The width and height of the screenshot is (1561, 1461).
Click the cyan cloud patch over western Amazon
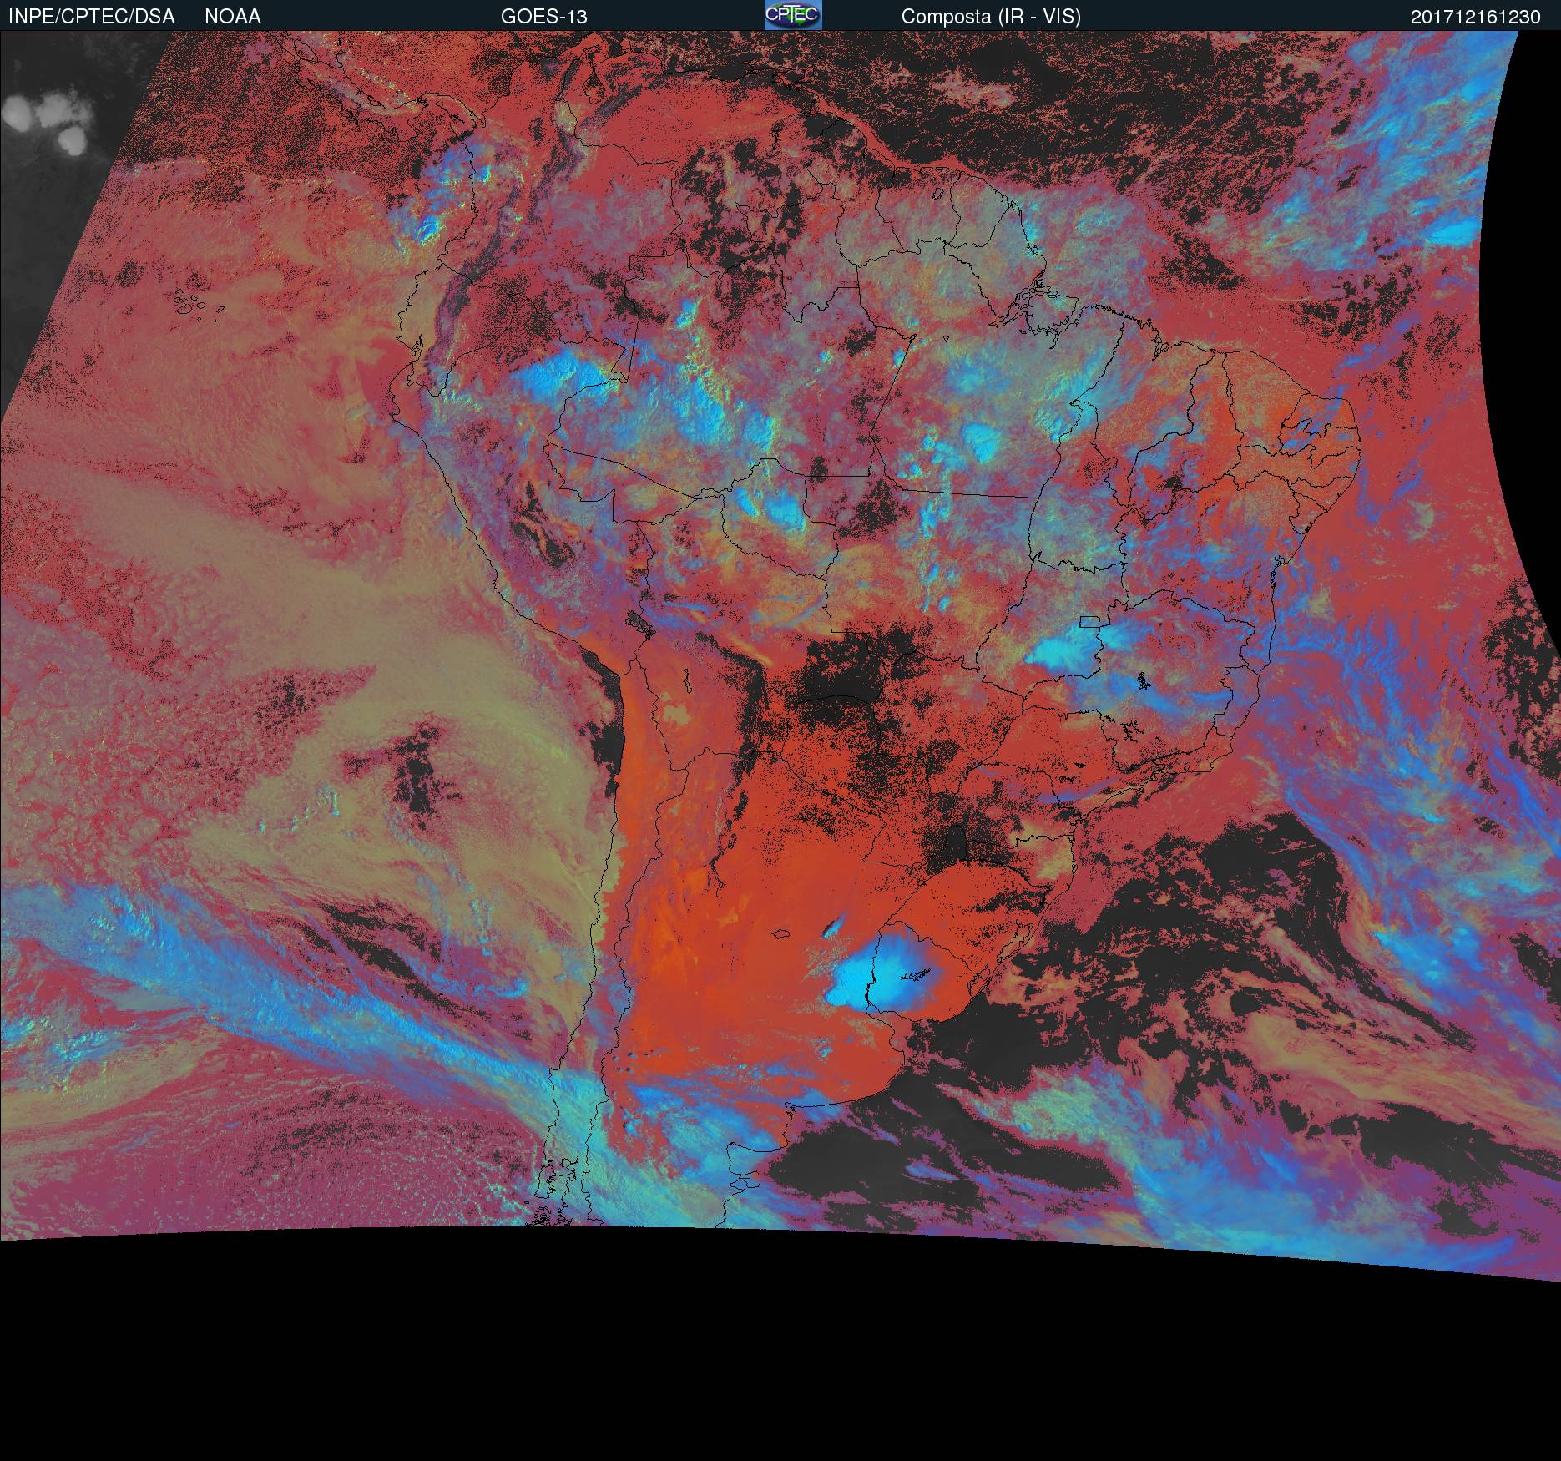point(555,374)
